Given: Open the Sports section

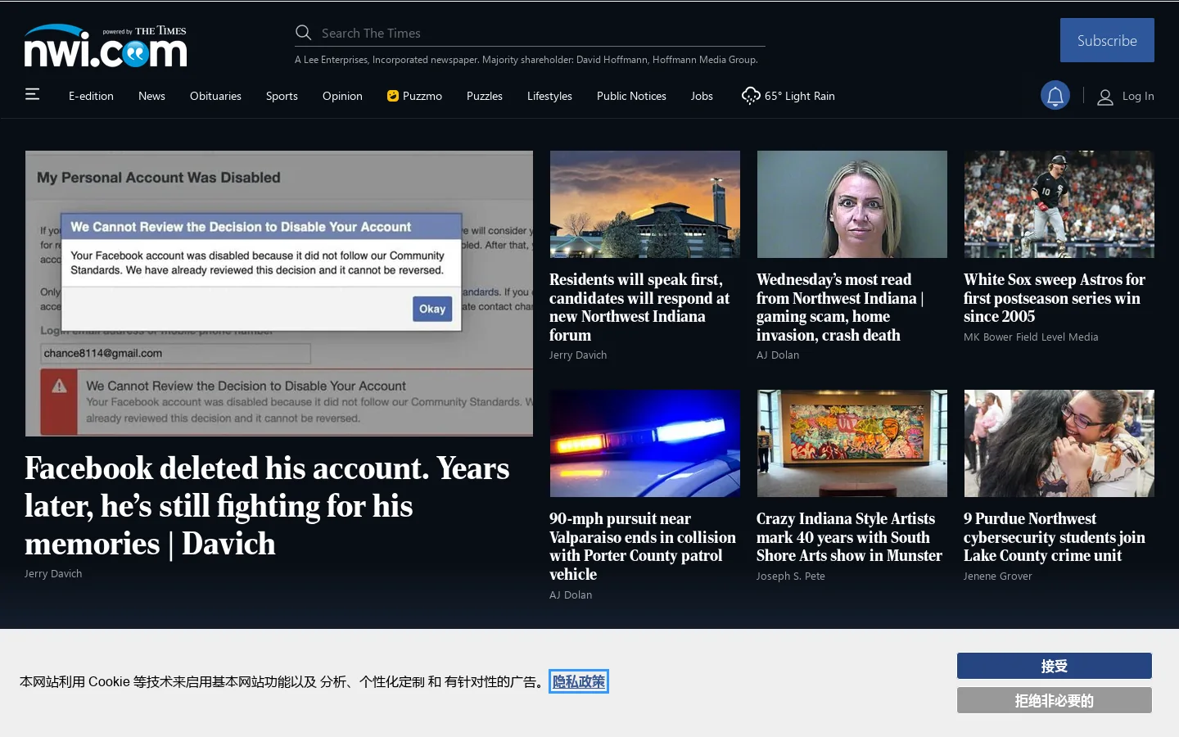Looking at the screenshot, I should tap(282, 96).
